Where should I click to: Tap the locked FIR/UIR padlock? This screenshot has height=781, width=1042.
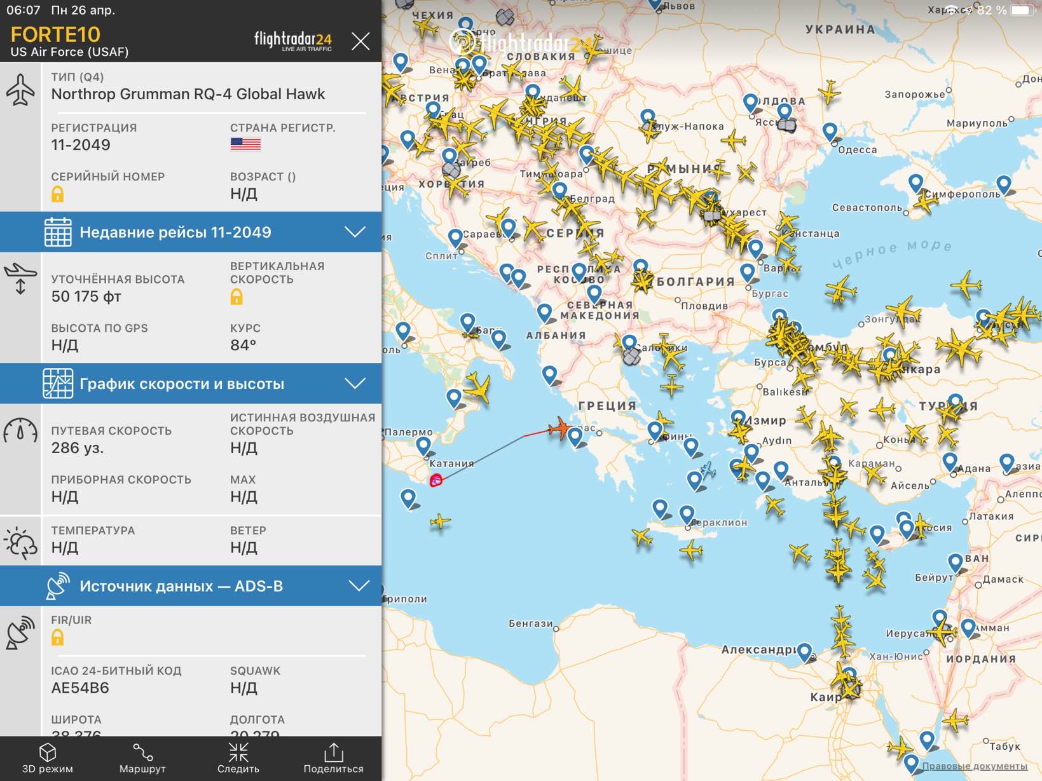point(57,637)
